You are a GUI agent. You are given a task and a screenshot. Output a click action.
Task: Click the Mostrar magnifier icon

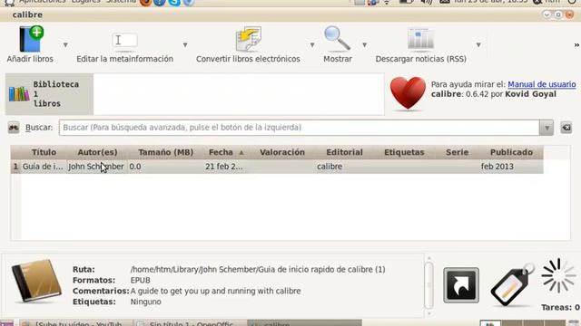337,38
